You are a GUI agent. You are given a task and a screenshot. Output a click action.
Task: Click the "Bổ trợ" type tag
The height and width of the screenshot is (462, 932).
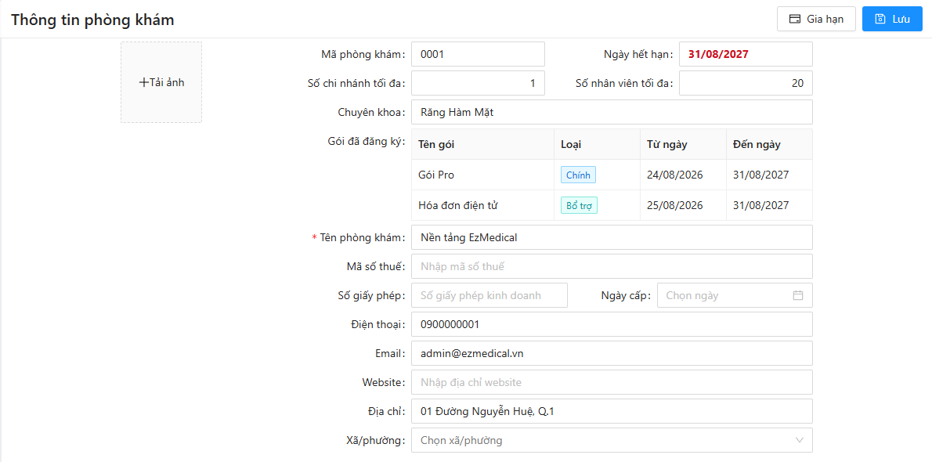(579, 206)
